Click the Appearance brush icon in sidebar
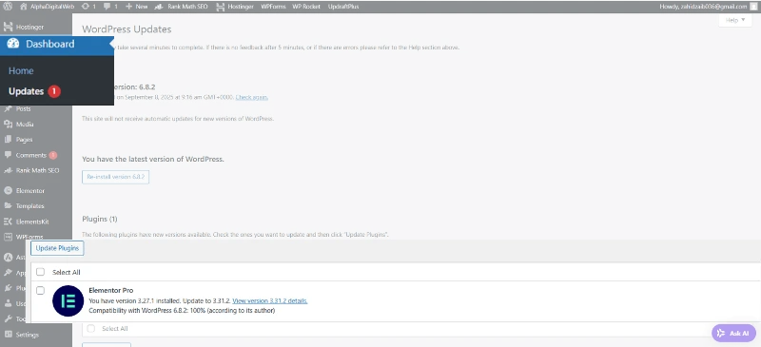This screenshot has width=761, height=347. pos(8,273)
